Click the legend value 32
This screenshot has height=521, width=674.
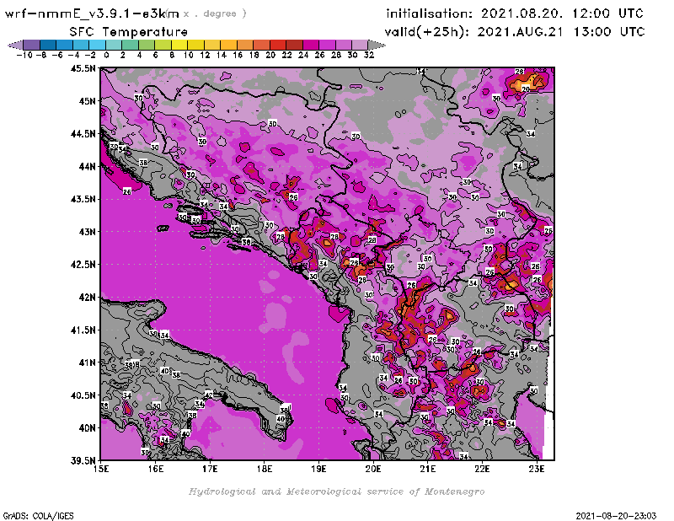[369, 55]
